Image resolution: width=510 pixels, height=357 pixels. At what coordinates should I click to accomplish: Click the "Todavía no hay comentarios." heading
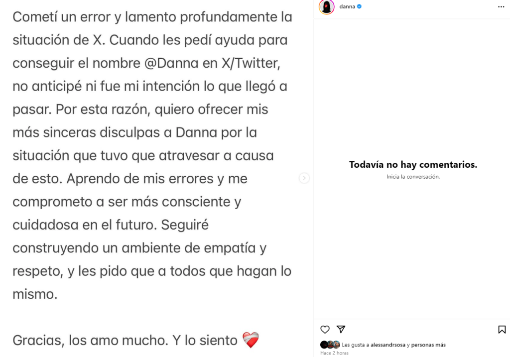pyautogui.click(x=413, y=165)
